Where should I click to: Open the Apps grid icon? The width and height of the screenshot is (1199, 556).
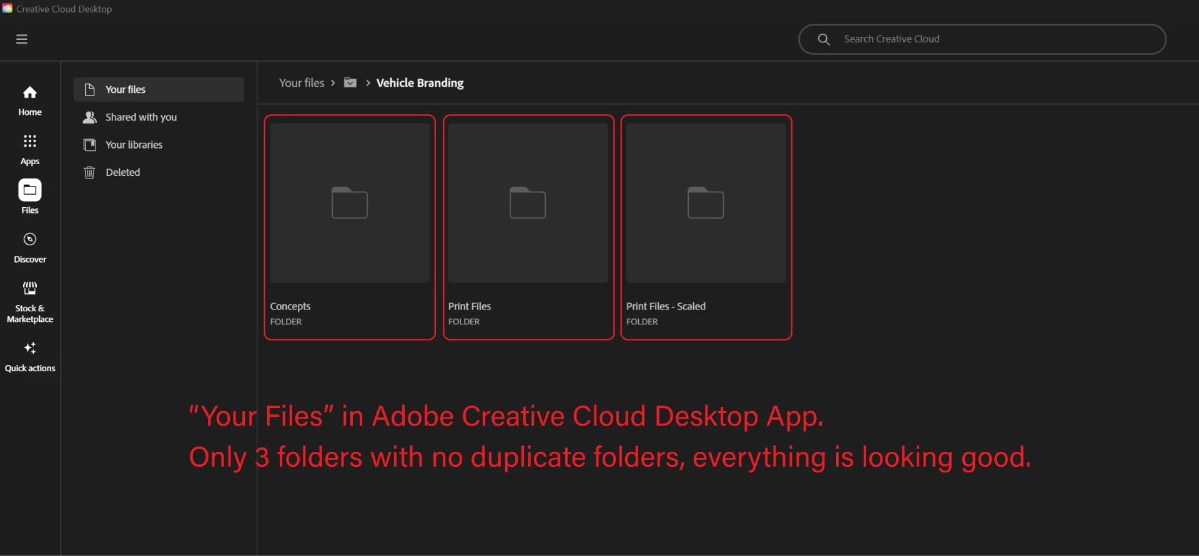30,141
